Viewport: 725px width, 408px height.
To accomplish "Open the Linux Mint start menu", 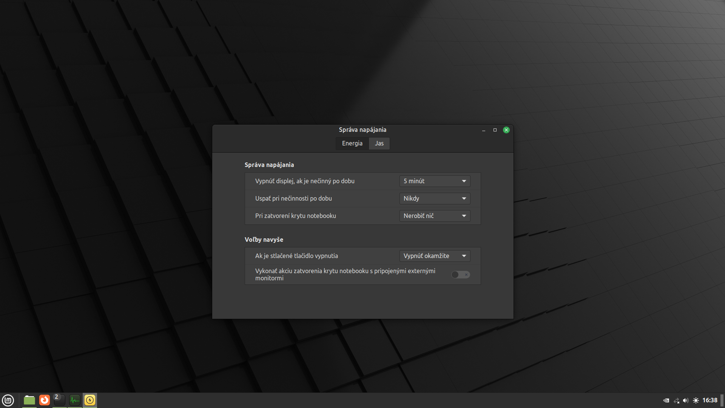I will (x=8, y=400).
